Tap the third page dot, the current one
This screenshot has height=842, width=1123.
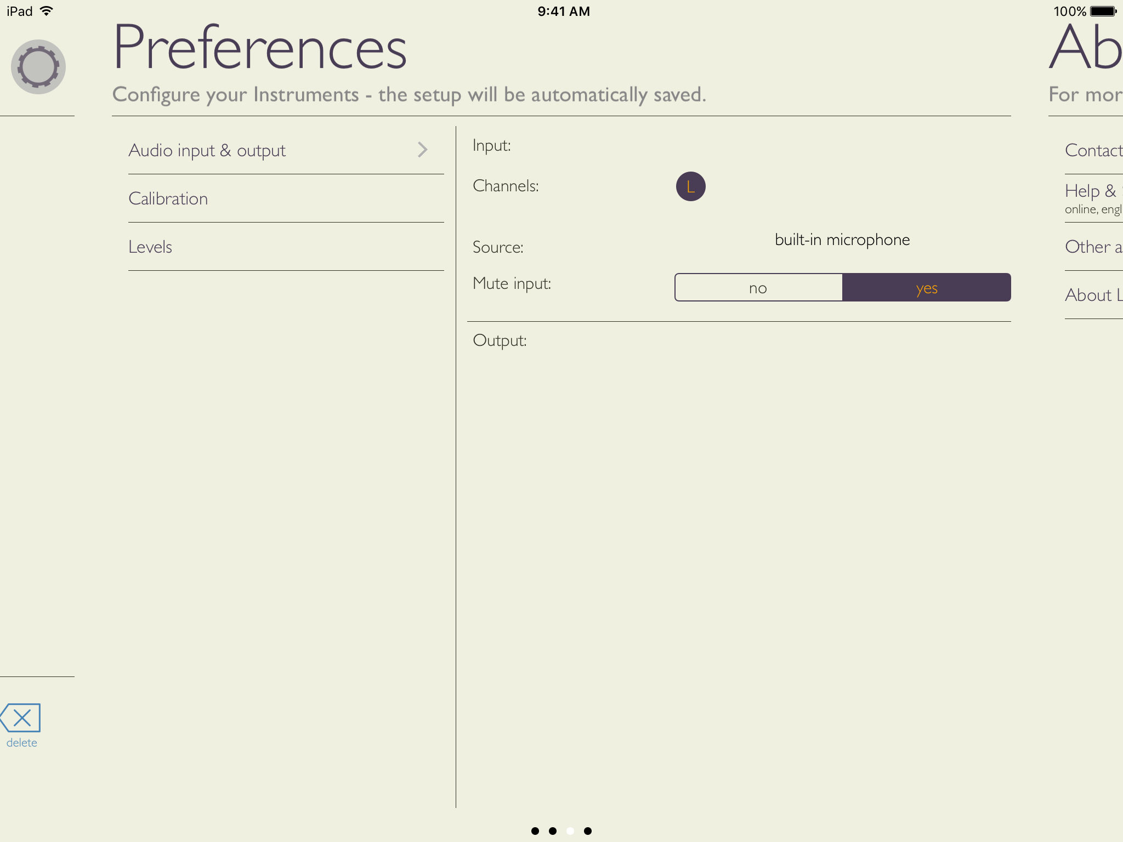pyautogui.click(x=570, y=831)
